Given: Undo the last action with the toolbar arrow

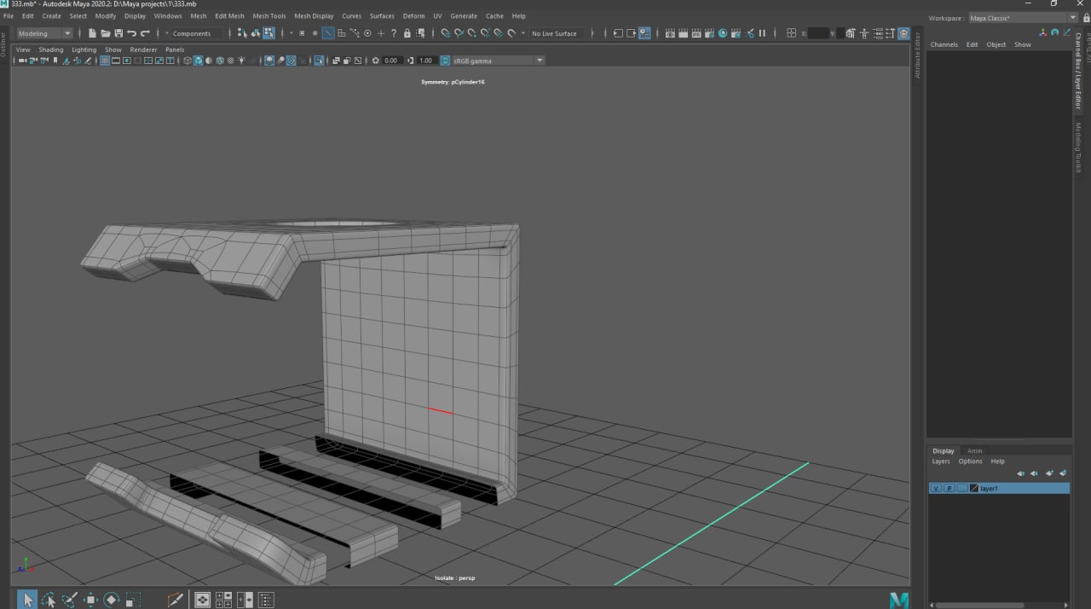Looking at the screenshot, I should point(131,33).
